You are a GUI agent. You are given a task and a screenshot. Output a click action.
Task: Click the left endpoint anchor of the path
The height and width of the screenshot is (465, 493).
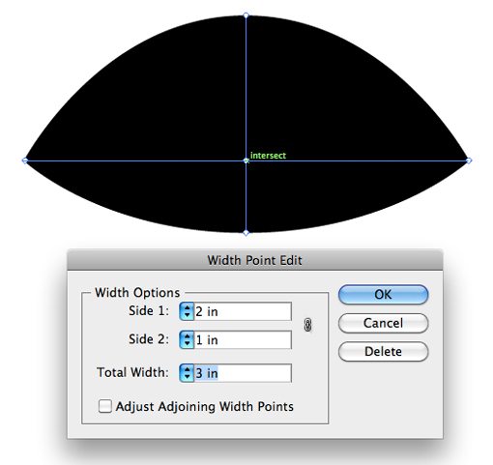tap(25, 160)
